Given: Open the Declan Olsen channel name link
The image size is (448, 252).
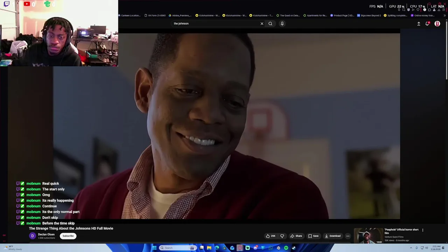Looking at the screenshot, I should click(46, 234).
